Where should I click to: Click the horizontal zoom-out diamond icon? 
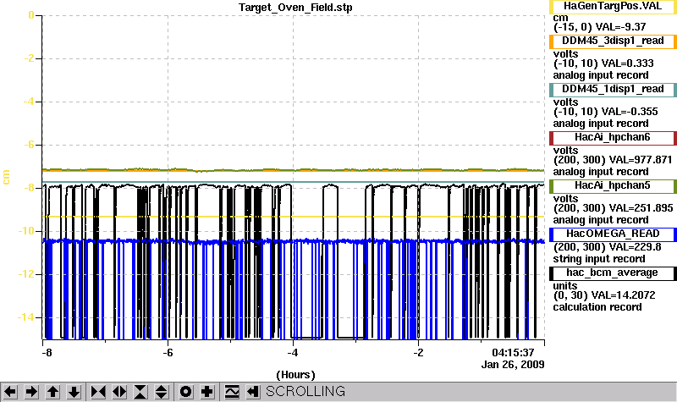pyautogui.click(x=119, y=392)
